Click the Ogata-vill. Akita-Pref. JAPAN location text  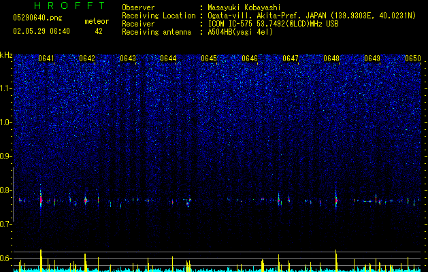pos(312,16)
